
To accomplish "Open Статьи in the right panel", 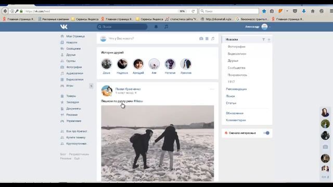I will tap(231, 103).
